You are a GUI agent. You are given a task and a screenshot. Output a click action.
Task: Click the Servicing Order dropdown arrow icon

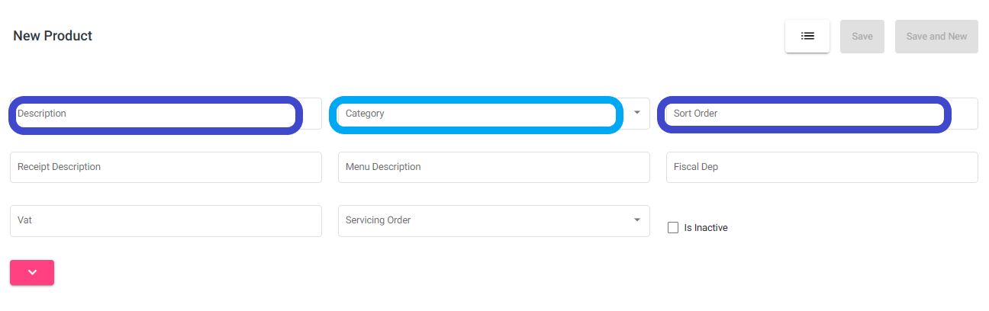point(637,220)
